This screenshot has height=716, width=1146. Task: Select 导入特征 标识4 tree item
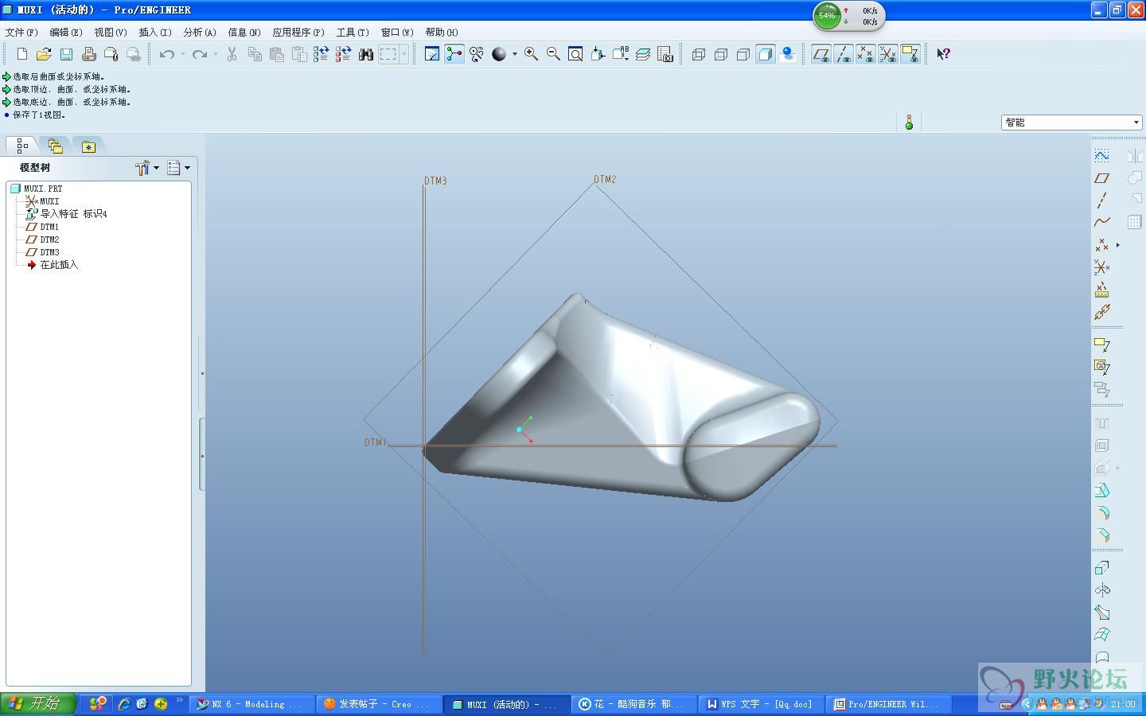point(66,214)
